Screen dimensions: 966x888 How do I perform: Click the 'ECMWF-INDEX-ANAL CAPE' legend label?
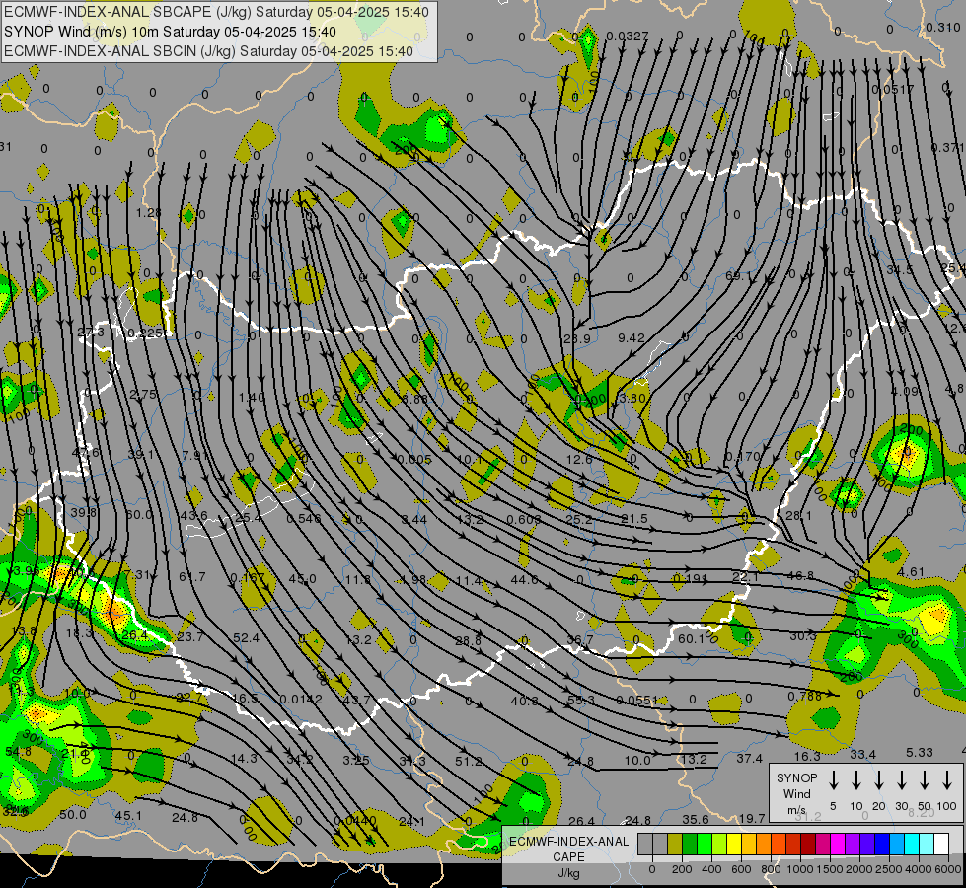click(569, 849)
